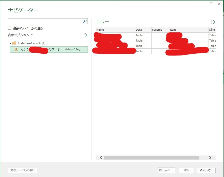Screen dimensions: 224x177
Task: Click the Database1.accdb folder icon
Action: click(x=14, y=43)
